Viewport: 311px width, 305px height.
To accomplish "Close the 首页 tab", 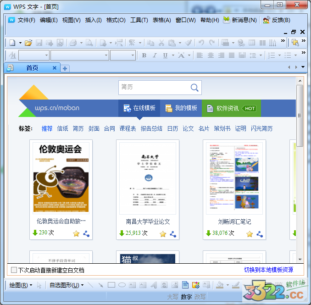I will (x=55, y=68).
